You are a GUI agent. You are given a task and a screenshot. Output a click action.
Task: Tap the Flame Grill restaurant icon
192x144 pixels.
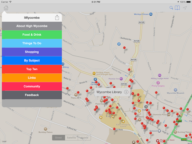click(76, 95)
